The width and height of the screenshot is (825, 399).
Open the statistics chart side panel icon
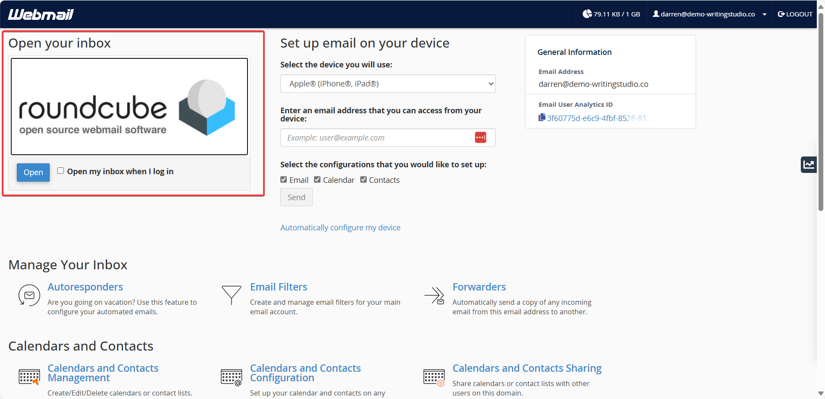(809, 165)
